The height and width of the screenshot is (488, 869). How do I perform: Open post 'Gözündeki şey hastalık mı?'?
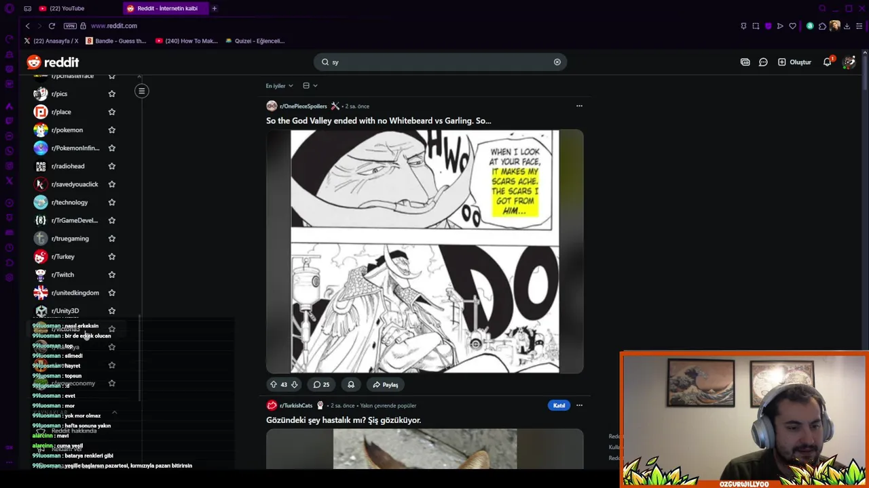tap(344, 420)
